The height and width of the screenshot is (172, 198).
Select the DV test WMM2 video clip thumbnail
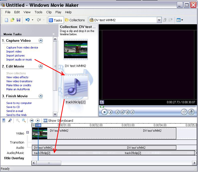pyautogui.click(x=76, y=49)
